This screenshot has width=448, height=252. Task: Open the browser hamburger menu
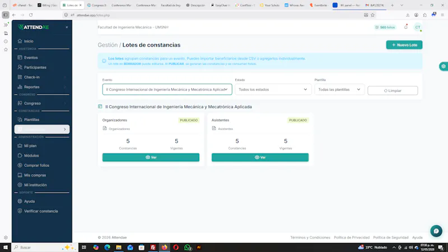point(442,15)
